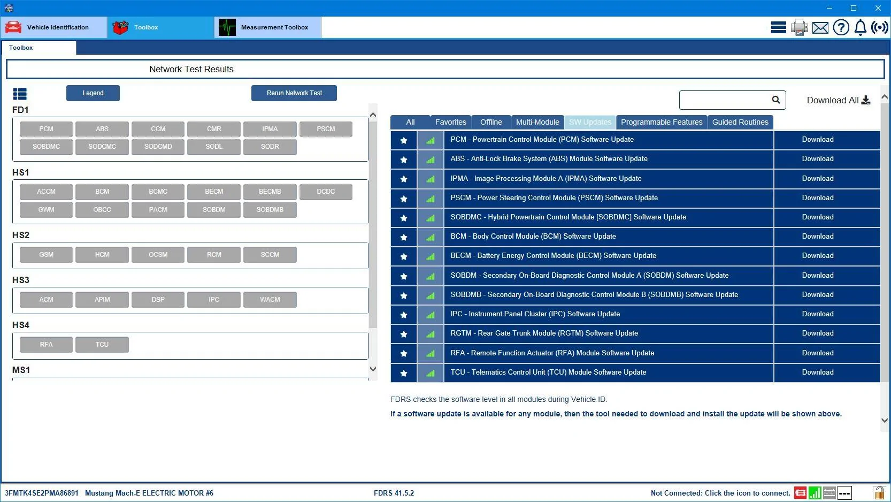
Task: Open notifications bell icon
Action: tap(860, 27)
